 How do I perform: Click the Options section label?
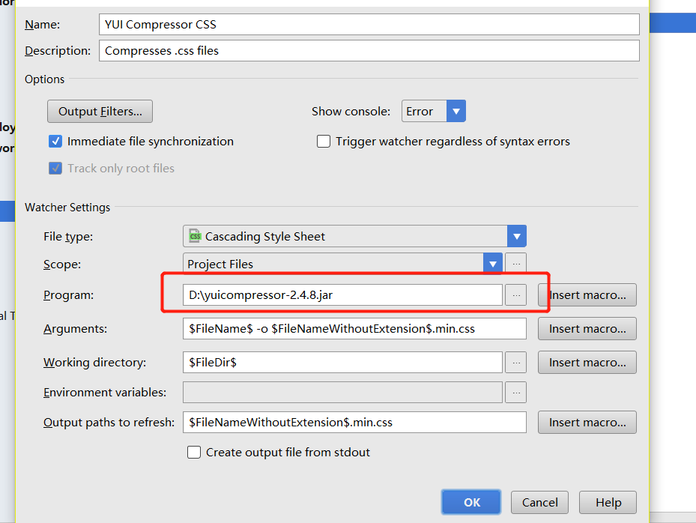tap(44, 79)
